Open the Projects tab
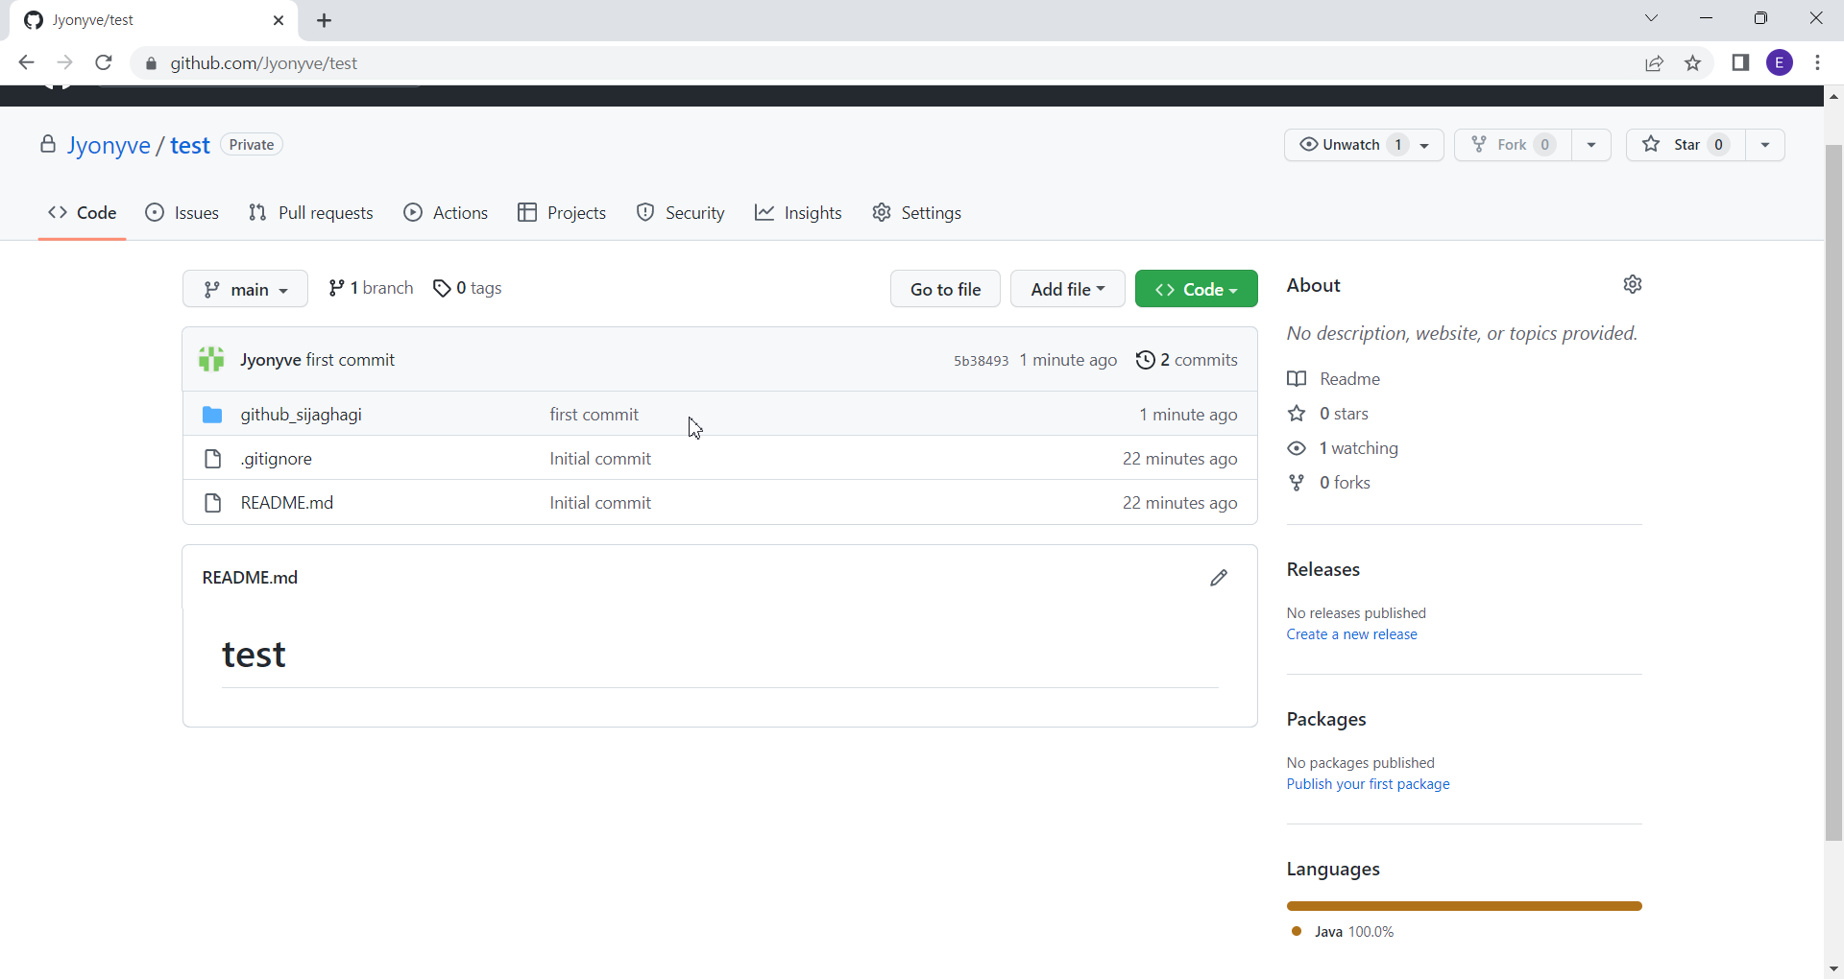Image resolution: width=1844 pixels, height=979 pixels. (x=562, y=213)
